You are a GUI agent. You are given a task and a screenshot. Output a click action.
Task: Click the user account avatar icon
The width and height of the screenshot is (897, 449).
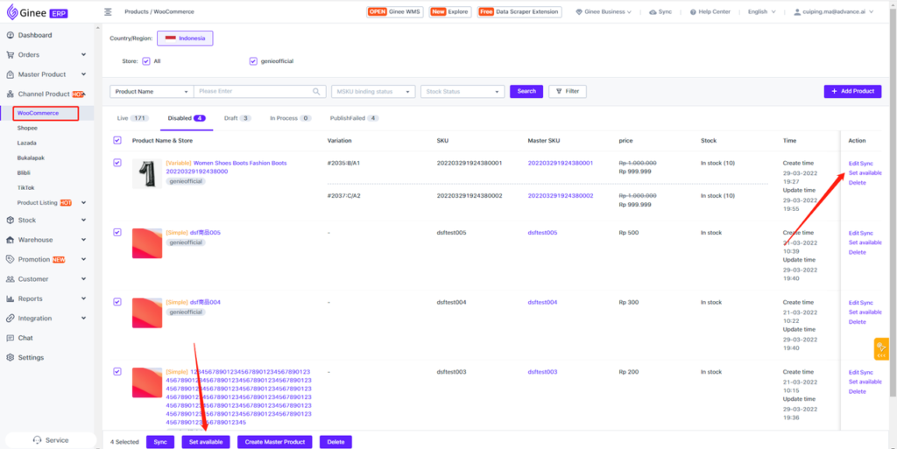797,12
